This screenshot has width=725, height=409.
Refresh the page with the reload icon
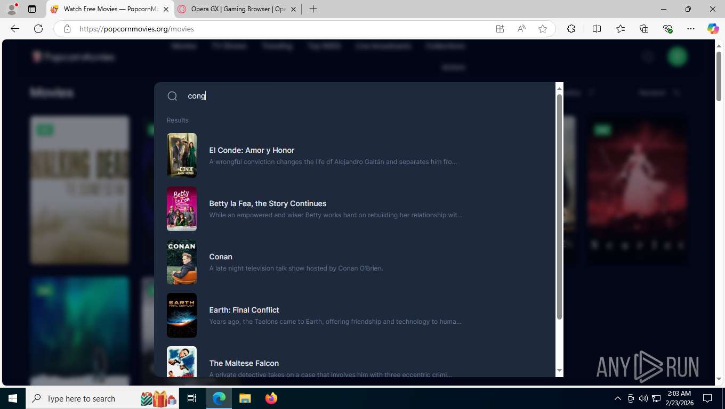[38, 29]
